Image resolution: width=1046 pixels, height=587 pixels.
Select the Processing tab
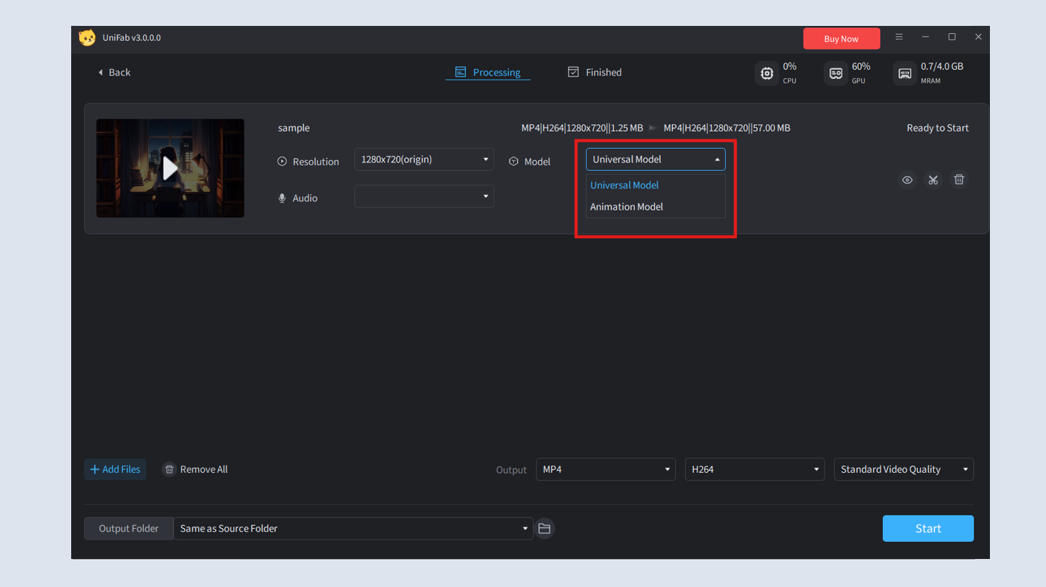[x=488, y=72]
